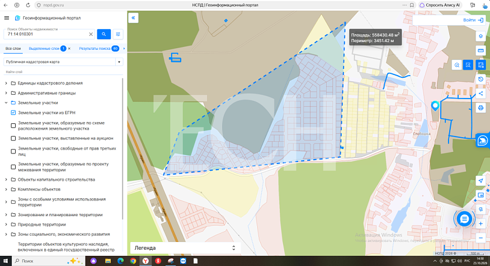Open Microsoft Edge from the taskbar
This screenshot has height=266, width=490.
(120, 261)
